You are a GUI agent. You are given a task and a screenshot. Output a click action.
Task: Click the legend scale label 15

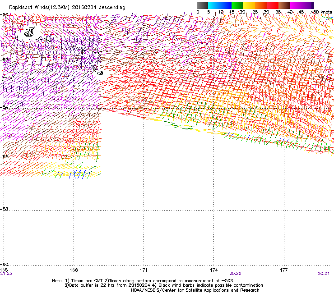click(232, 12)
